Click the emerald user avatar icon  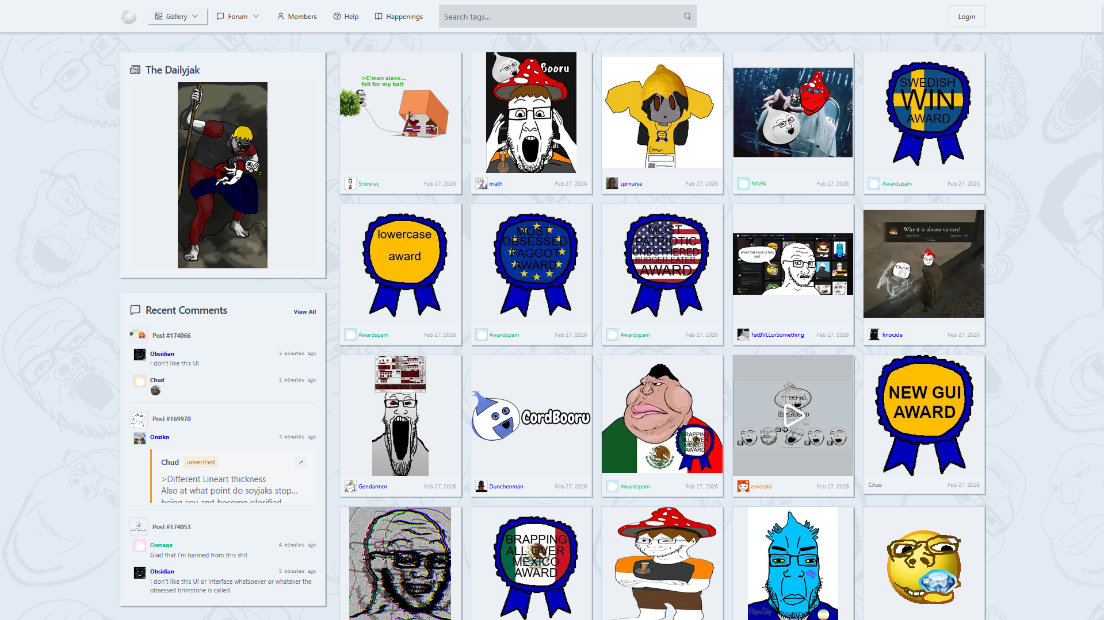pos(743,487)
